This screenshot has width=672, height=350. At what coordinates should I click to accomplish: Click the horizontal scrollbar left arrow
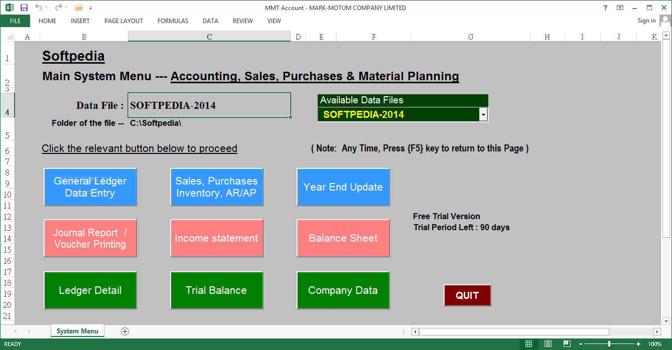(x=415, y=331)
